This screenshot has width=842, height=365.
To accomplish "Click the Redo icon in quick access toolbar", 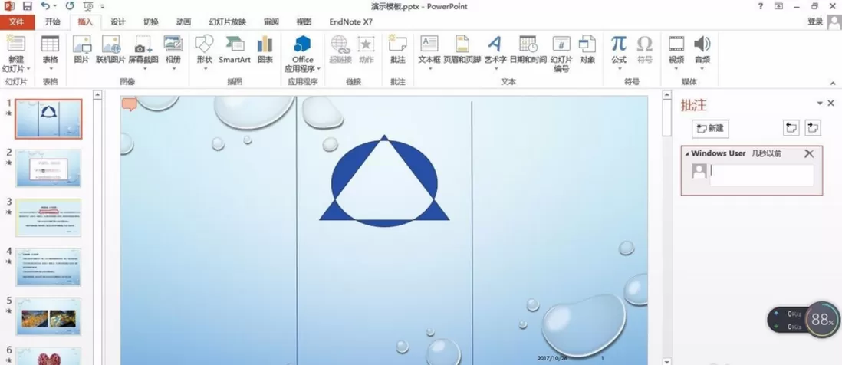I will pos(70,6).
